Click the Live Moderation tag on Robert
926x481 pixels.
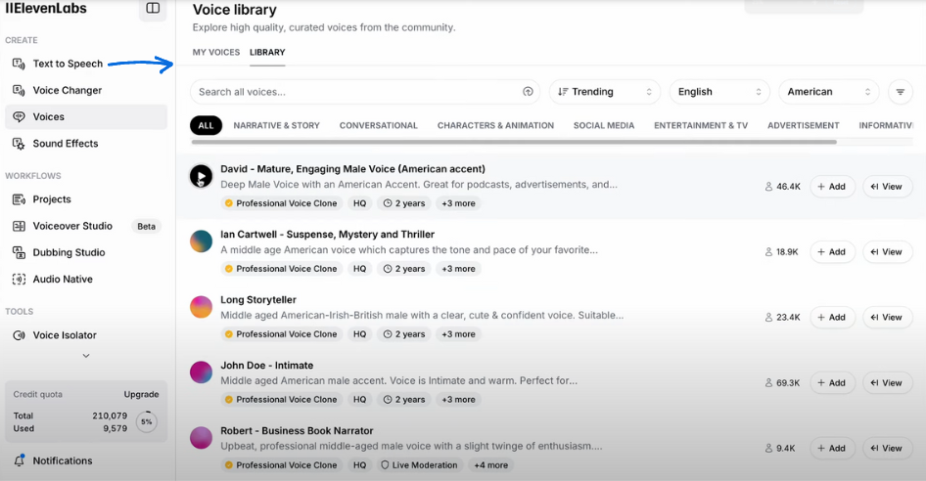point(419,465)
